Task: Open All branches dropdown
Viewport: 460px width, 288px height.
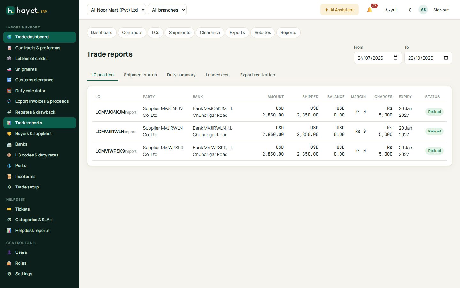Action: click(x=167, y=10)
